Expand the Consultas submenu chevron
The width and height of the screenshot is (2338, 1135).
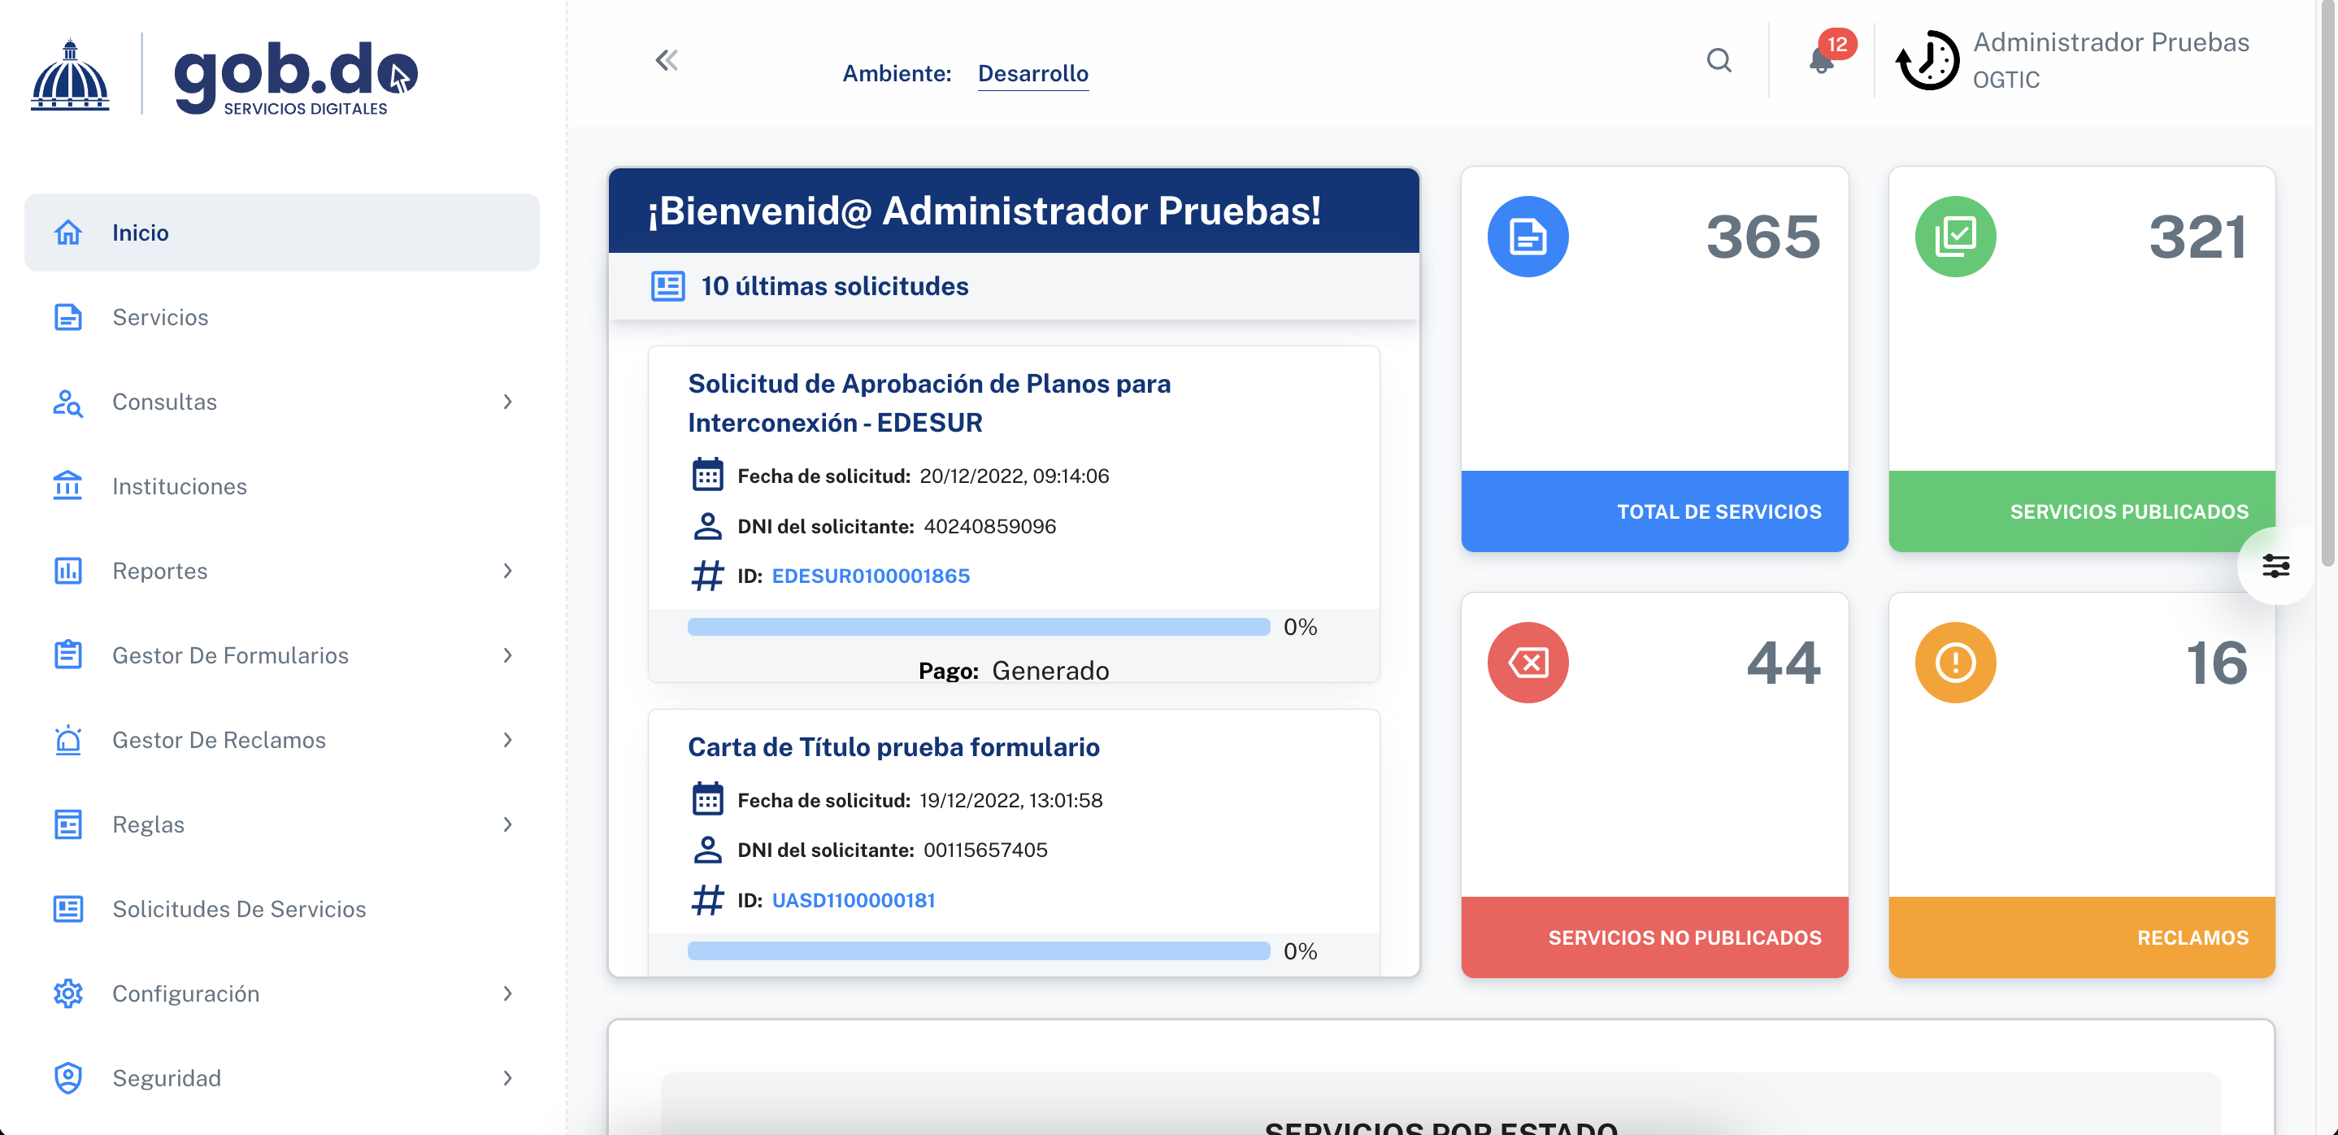tap(507, 402)
